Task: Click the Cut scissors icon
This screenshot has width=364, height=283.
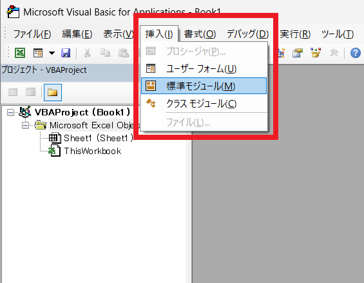Action: point(87,53)
